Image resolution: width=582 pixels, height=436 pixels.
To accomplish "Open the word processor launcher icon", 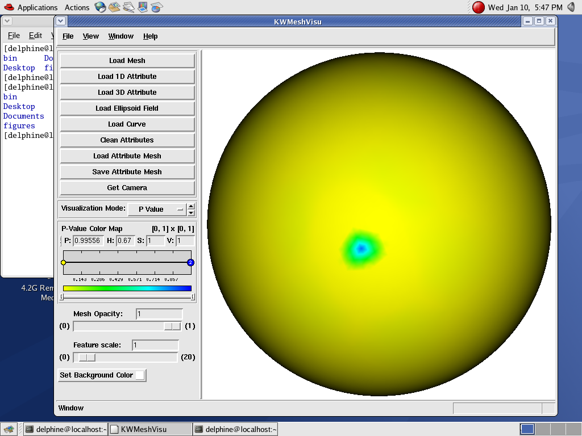I will (x=128, y=7).
